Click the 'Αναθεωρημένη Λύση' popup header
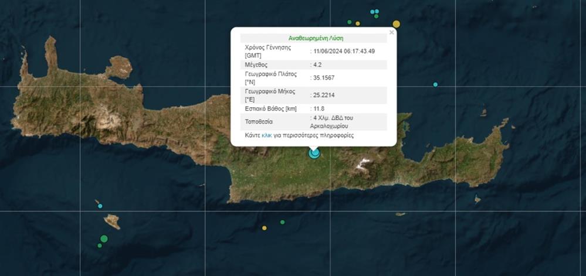The image size is (586, 276). [316, 38]
